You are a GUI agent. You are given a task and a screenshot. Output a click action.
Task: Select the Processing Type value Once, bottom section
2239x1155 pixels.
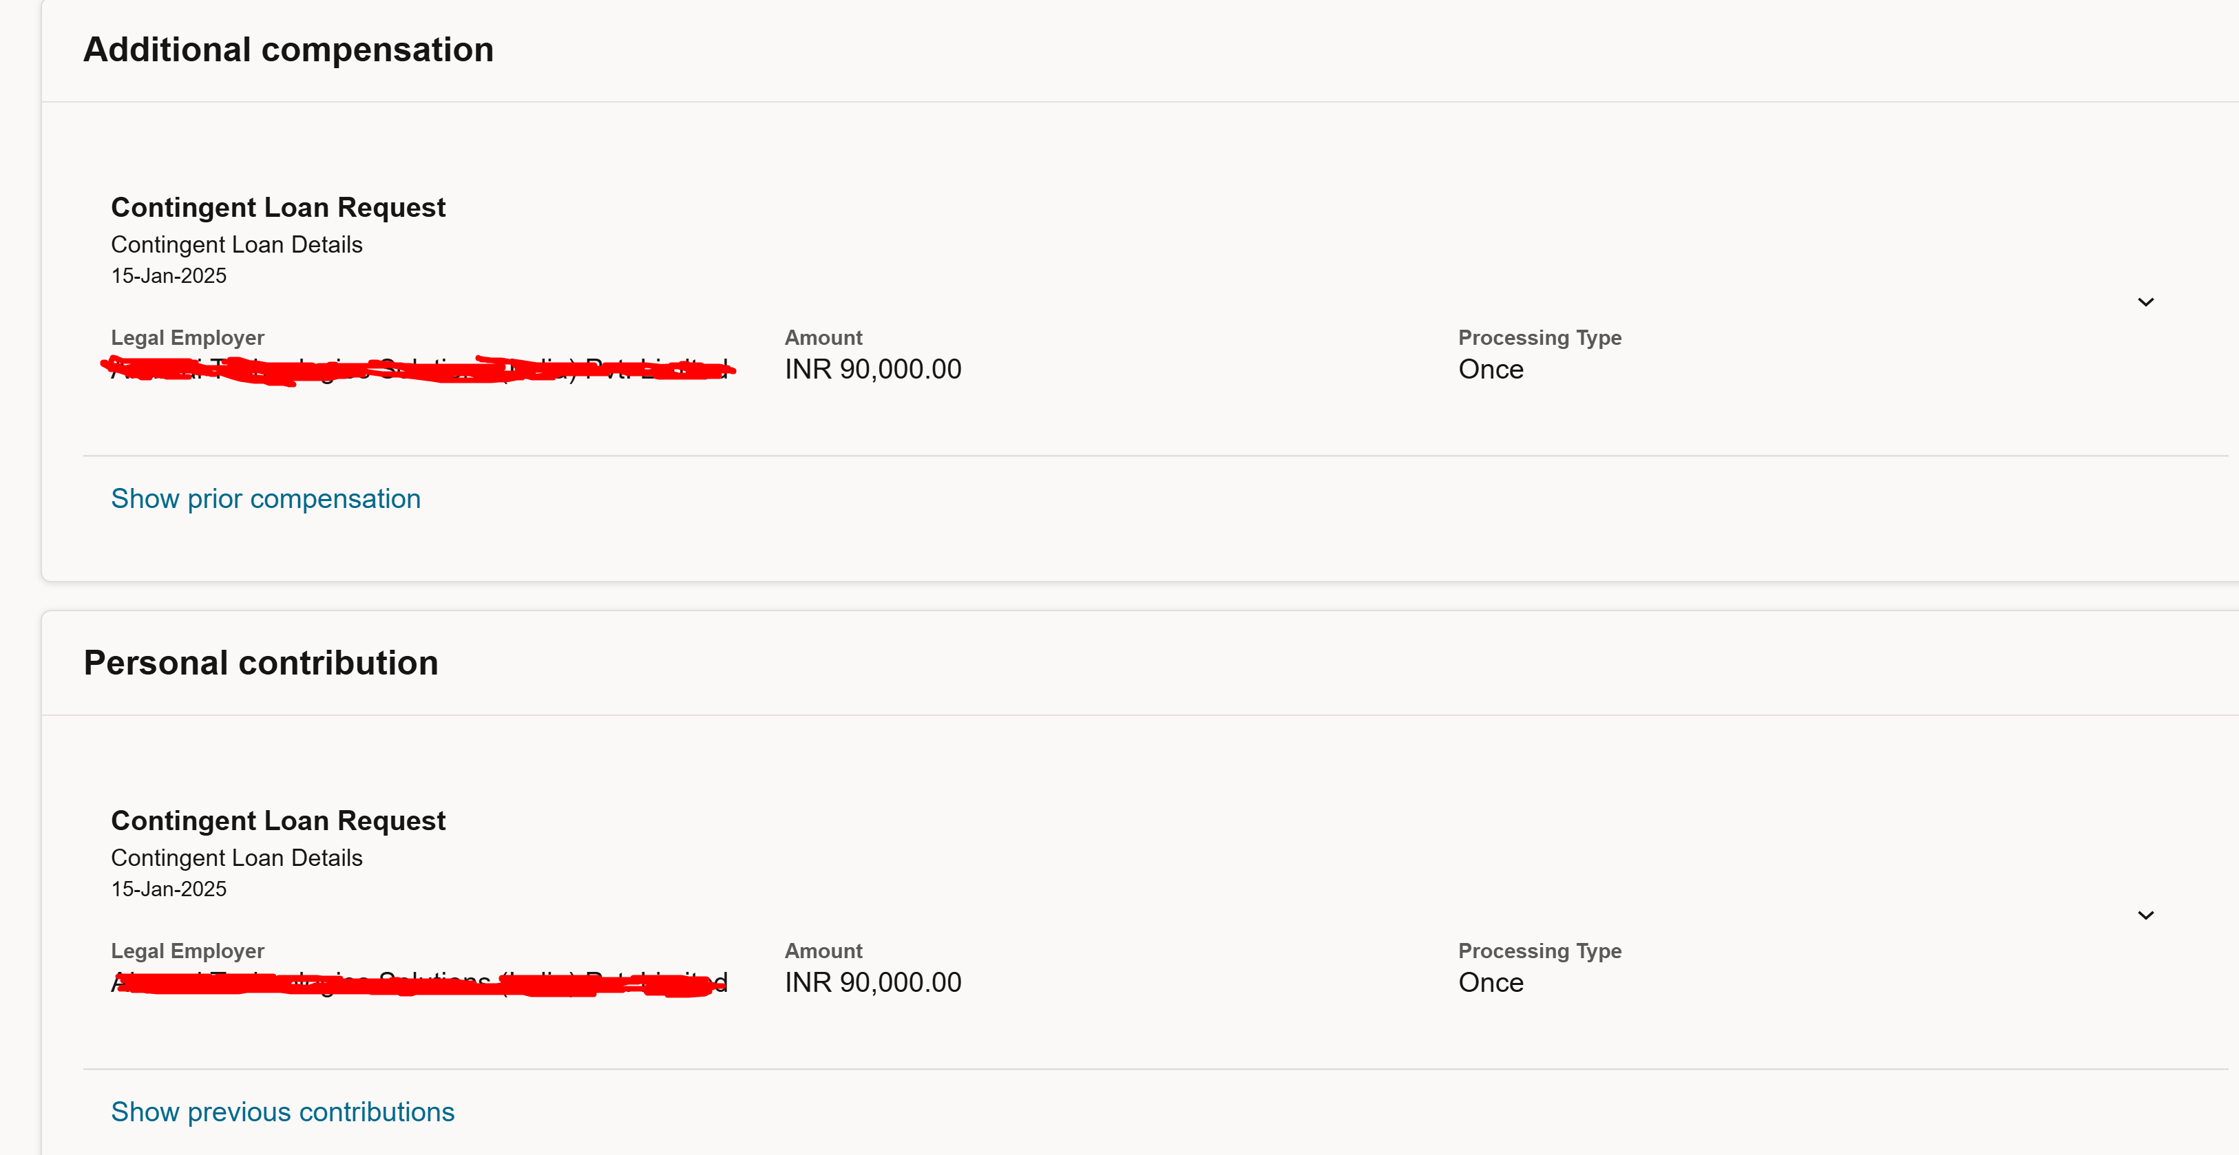(1490, 982)
